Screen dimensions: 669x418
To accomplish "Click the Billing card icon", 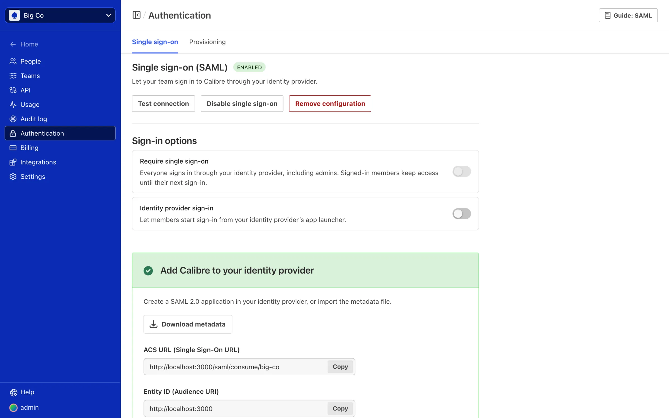I will point(13,148).
